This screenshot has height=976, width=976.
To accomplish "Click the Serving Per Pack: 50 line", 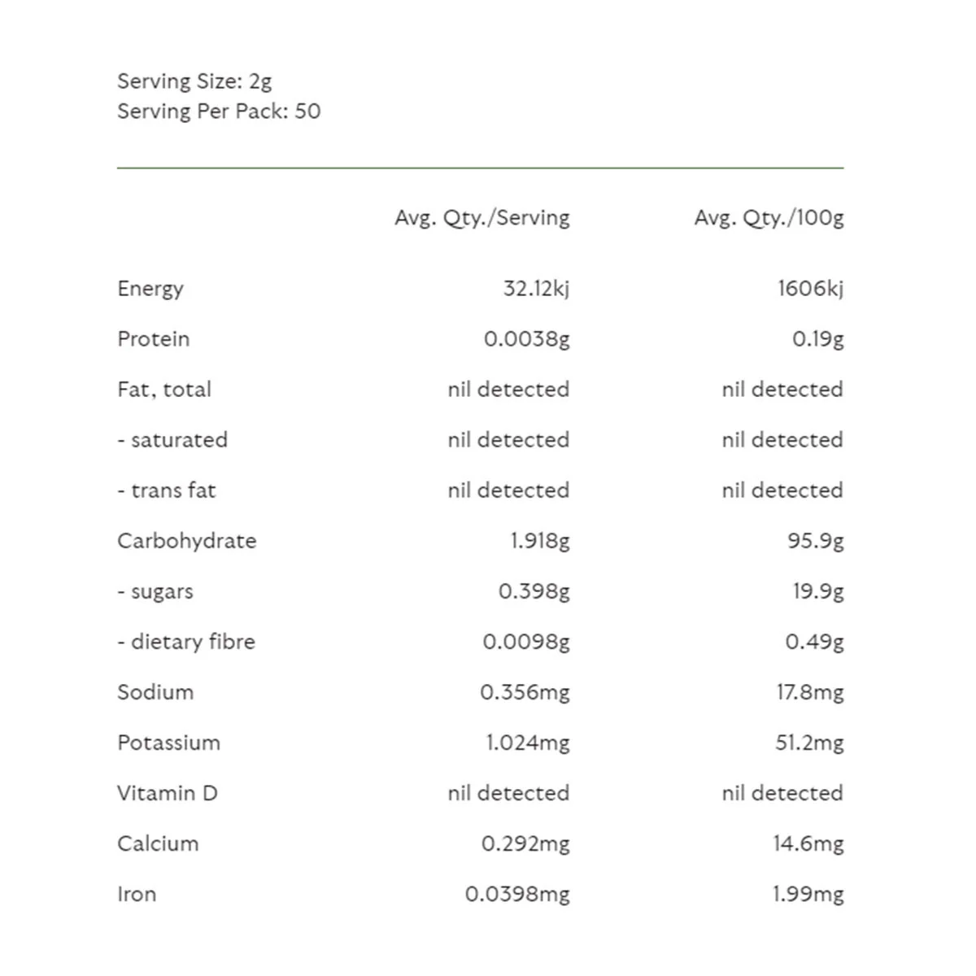I will point(219,111).
